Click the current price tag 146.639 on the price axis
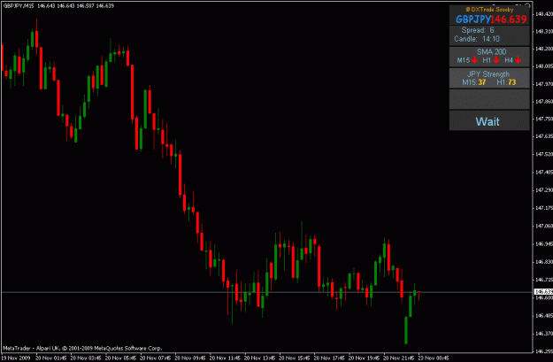 (x=543, y=292)
